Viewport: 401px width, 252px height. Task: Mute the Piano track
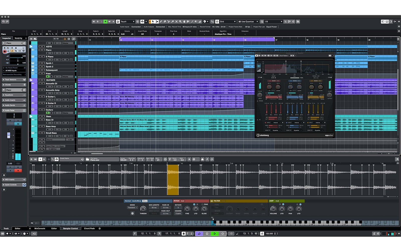click(40, 50)
